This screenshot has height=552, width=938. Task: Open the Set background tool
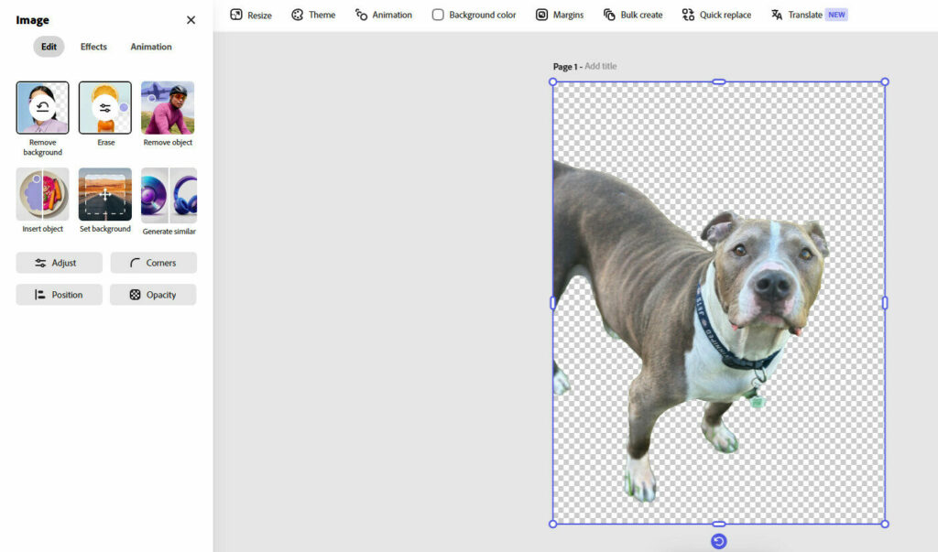point(105,194)
